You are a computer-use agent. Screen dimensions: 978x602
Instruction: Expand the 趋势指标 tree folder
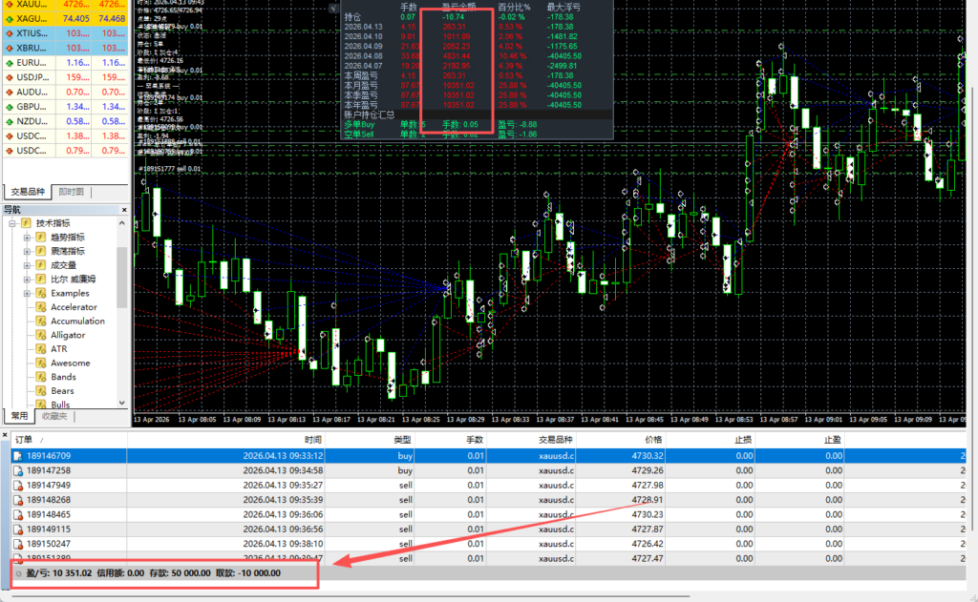point(28,238)
